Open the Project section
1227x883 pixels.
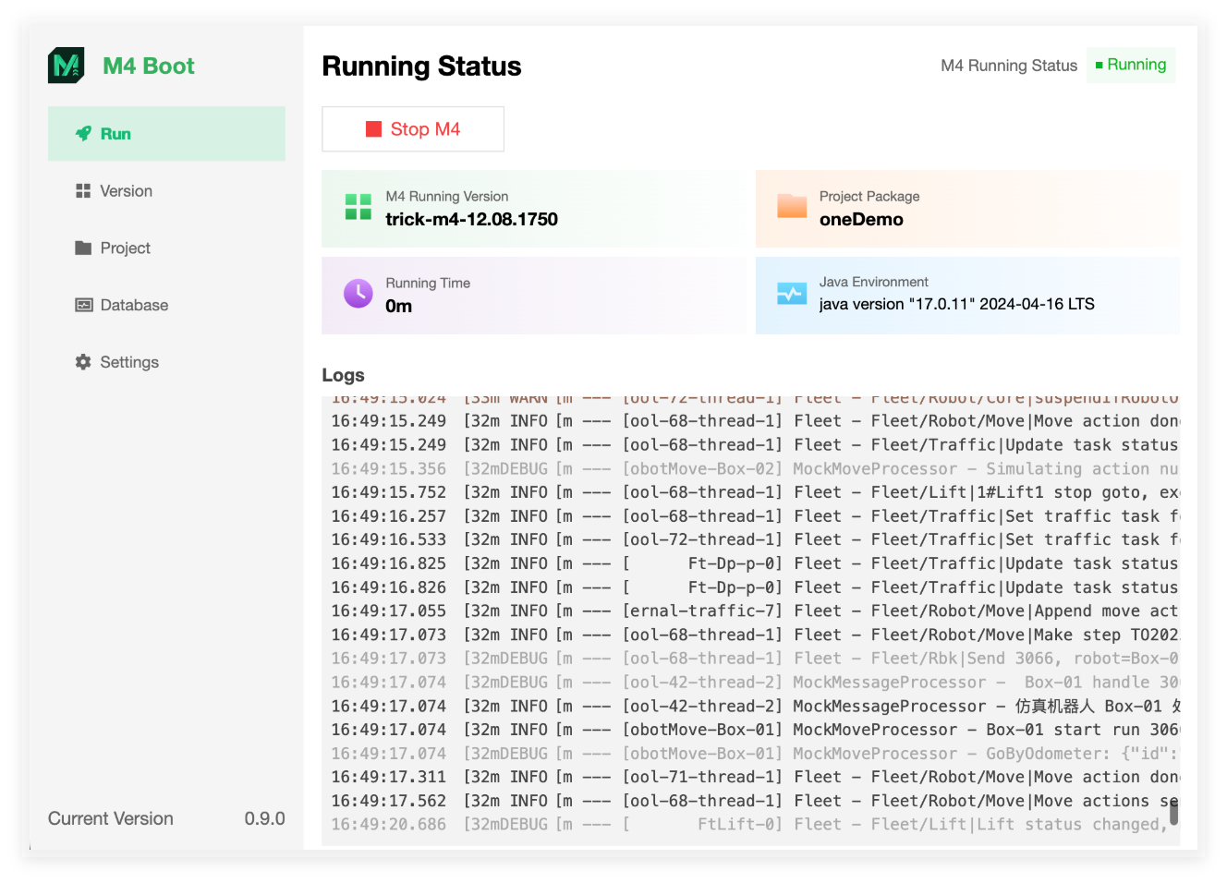click(125, 248)
